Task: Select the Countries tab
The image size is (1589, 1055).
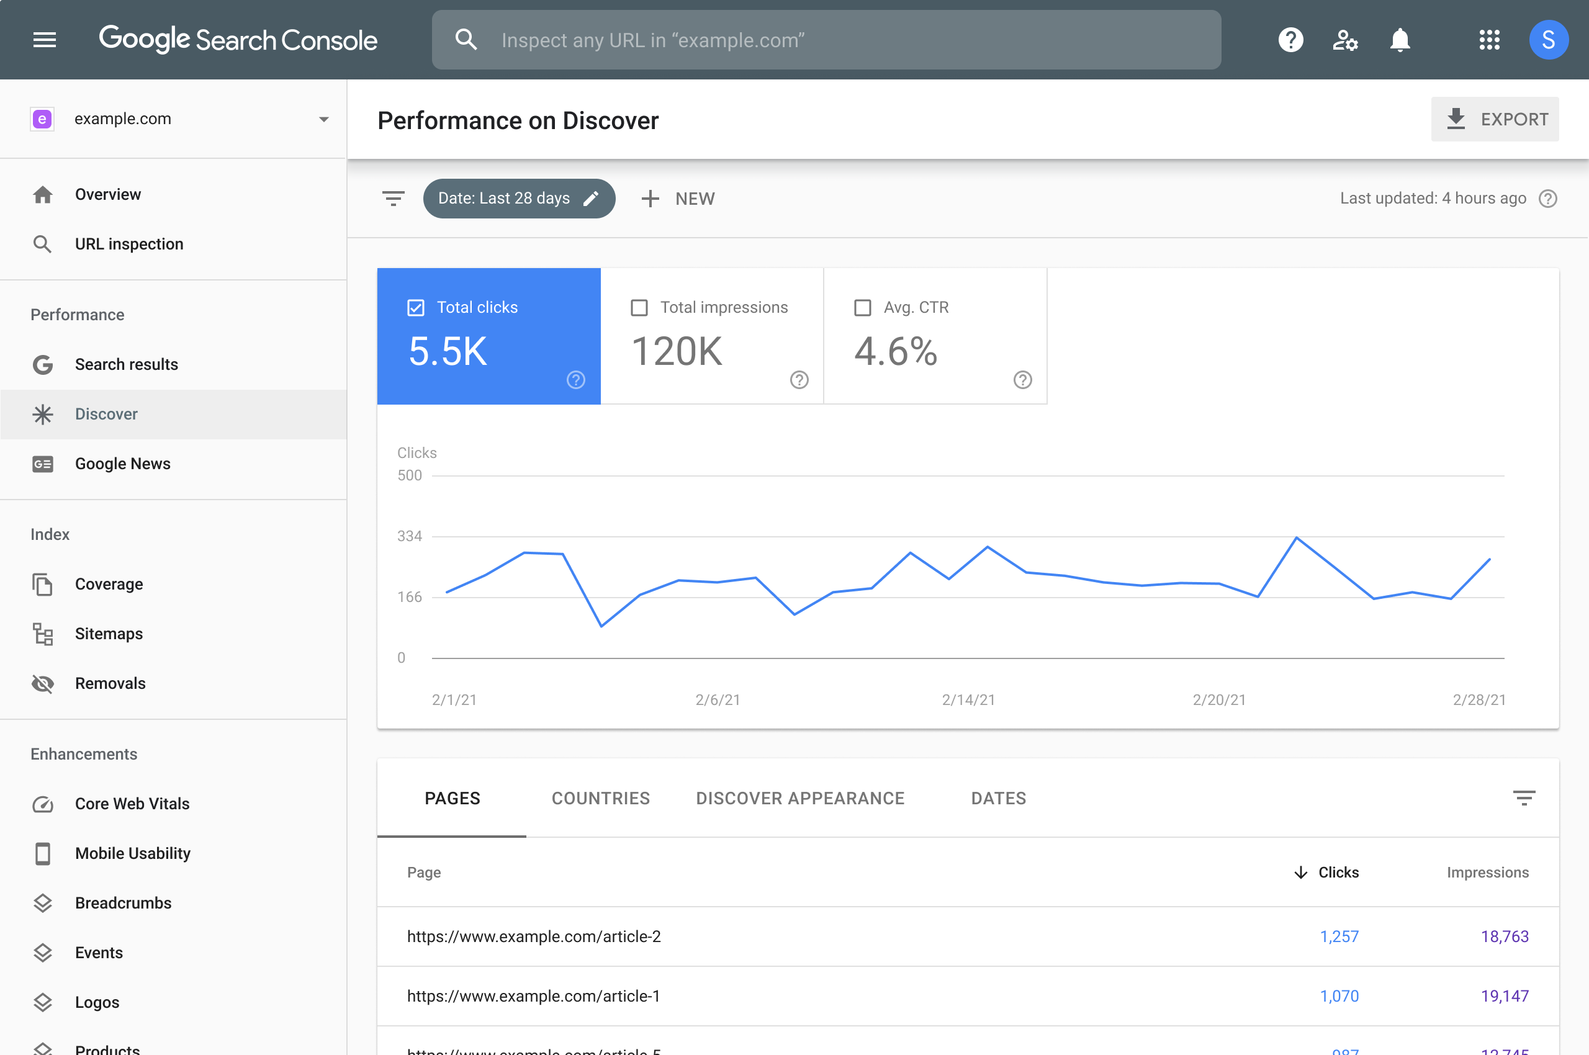Action: pos(600,798)
